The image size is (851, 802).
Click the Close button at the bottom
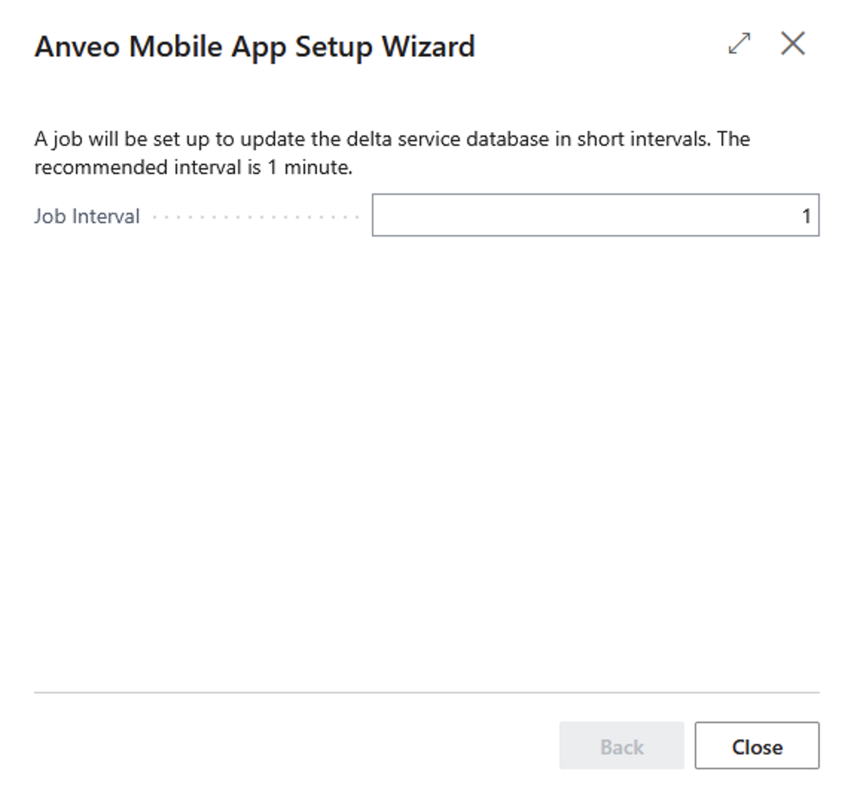tap(757, 745)
